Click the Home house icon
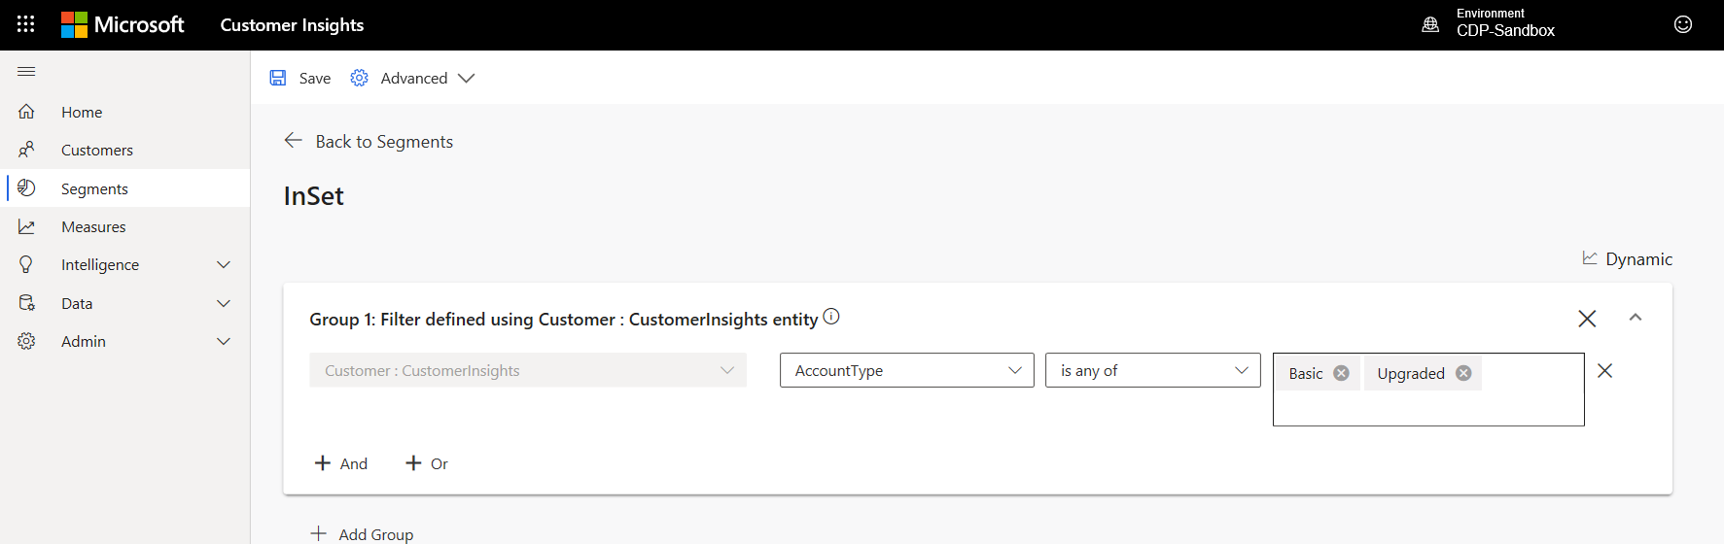The height and width of the screenshot is (544, 1724). [x=26, y=112]
